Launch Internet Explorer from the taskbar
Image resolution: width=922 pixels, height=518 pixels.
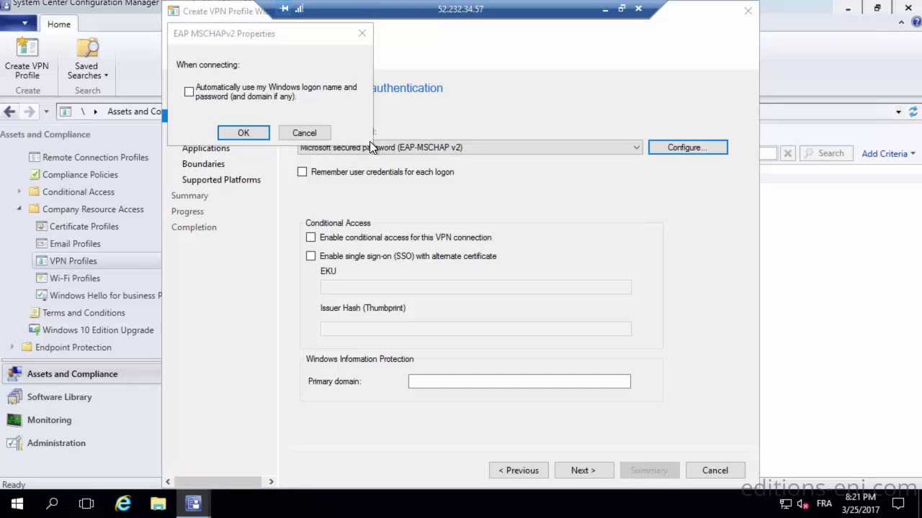(123, 504)
